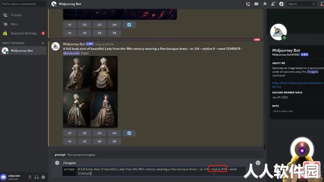
Task: Click the upper dark space image
Action: [120, 14]
